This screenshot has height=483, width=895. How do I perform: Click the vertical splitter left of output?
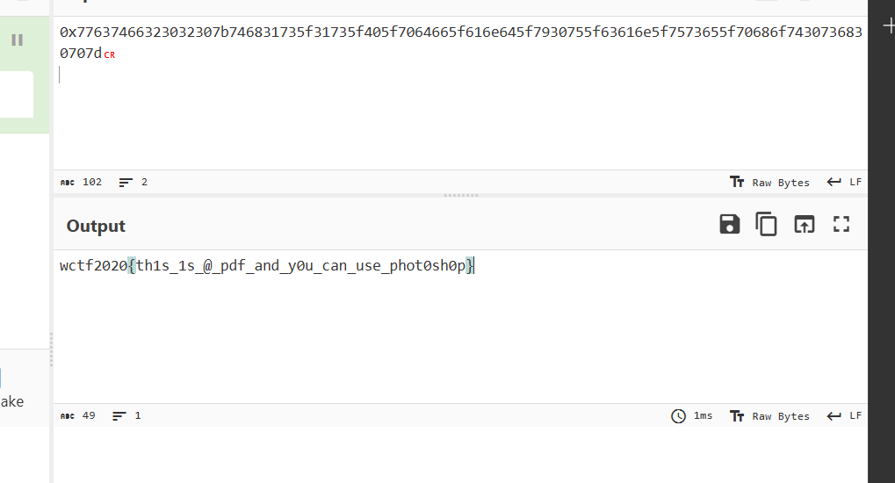[x=51, y=350]
